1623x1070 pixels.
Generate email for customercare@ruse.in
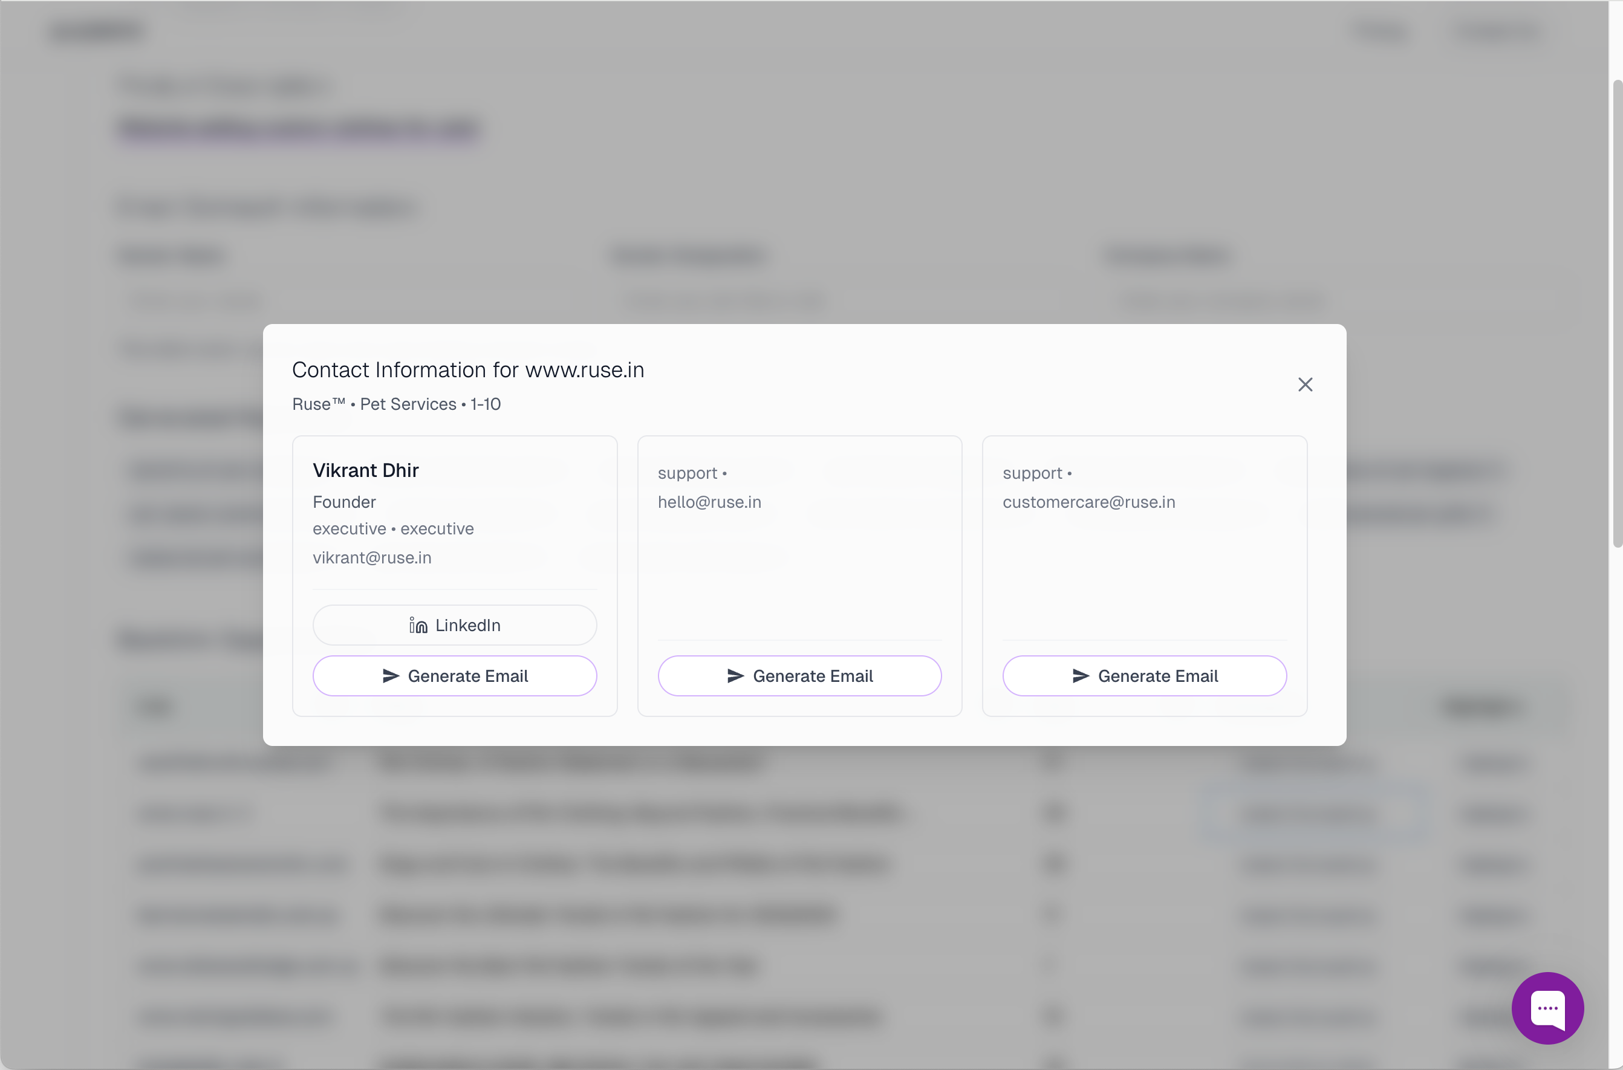coord(1145,676)
